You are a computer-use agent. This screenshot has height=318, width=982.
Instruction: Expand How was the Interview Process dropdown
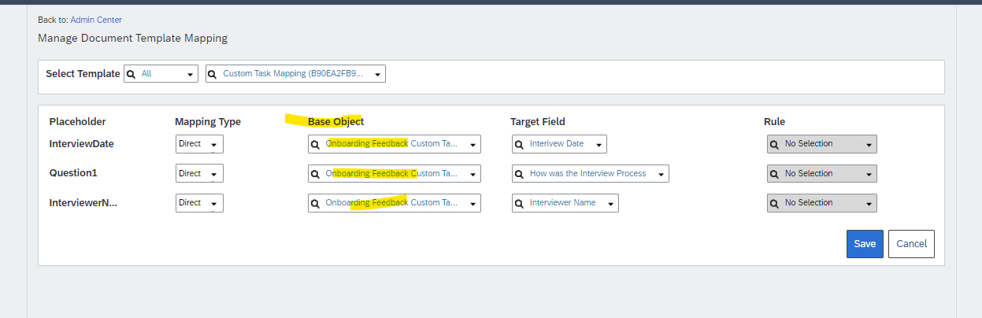point(661,174)
